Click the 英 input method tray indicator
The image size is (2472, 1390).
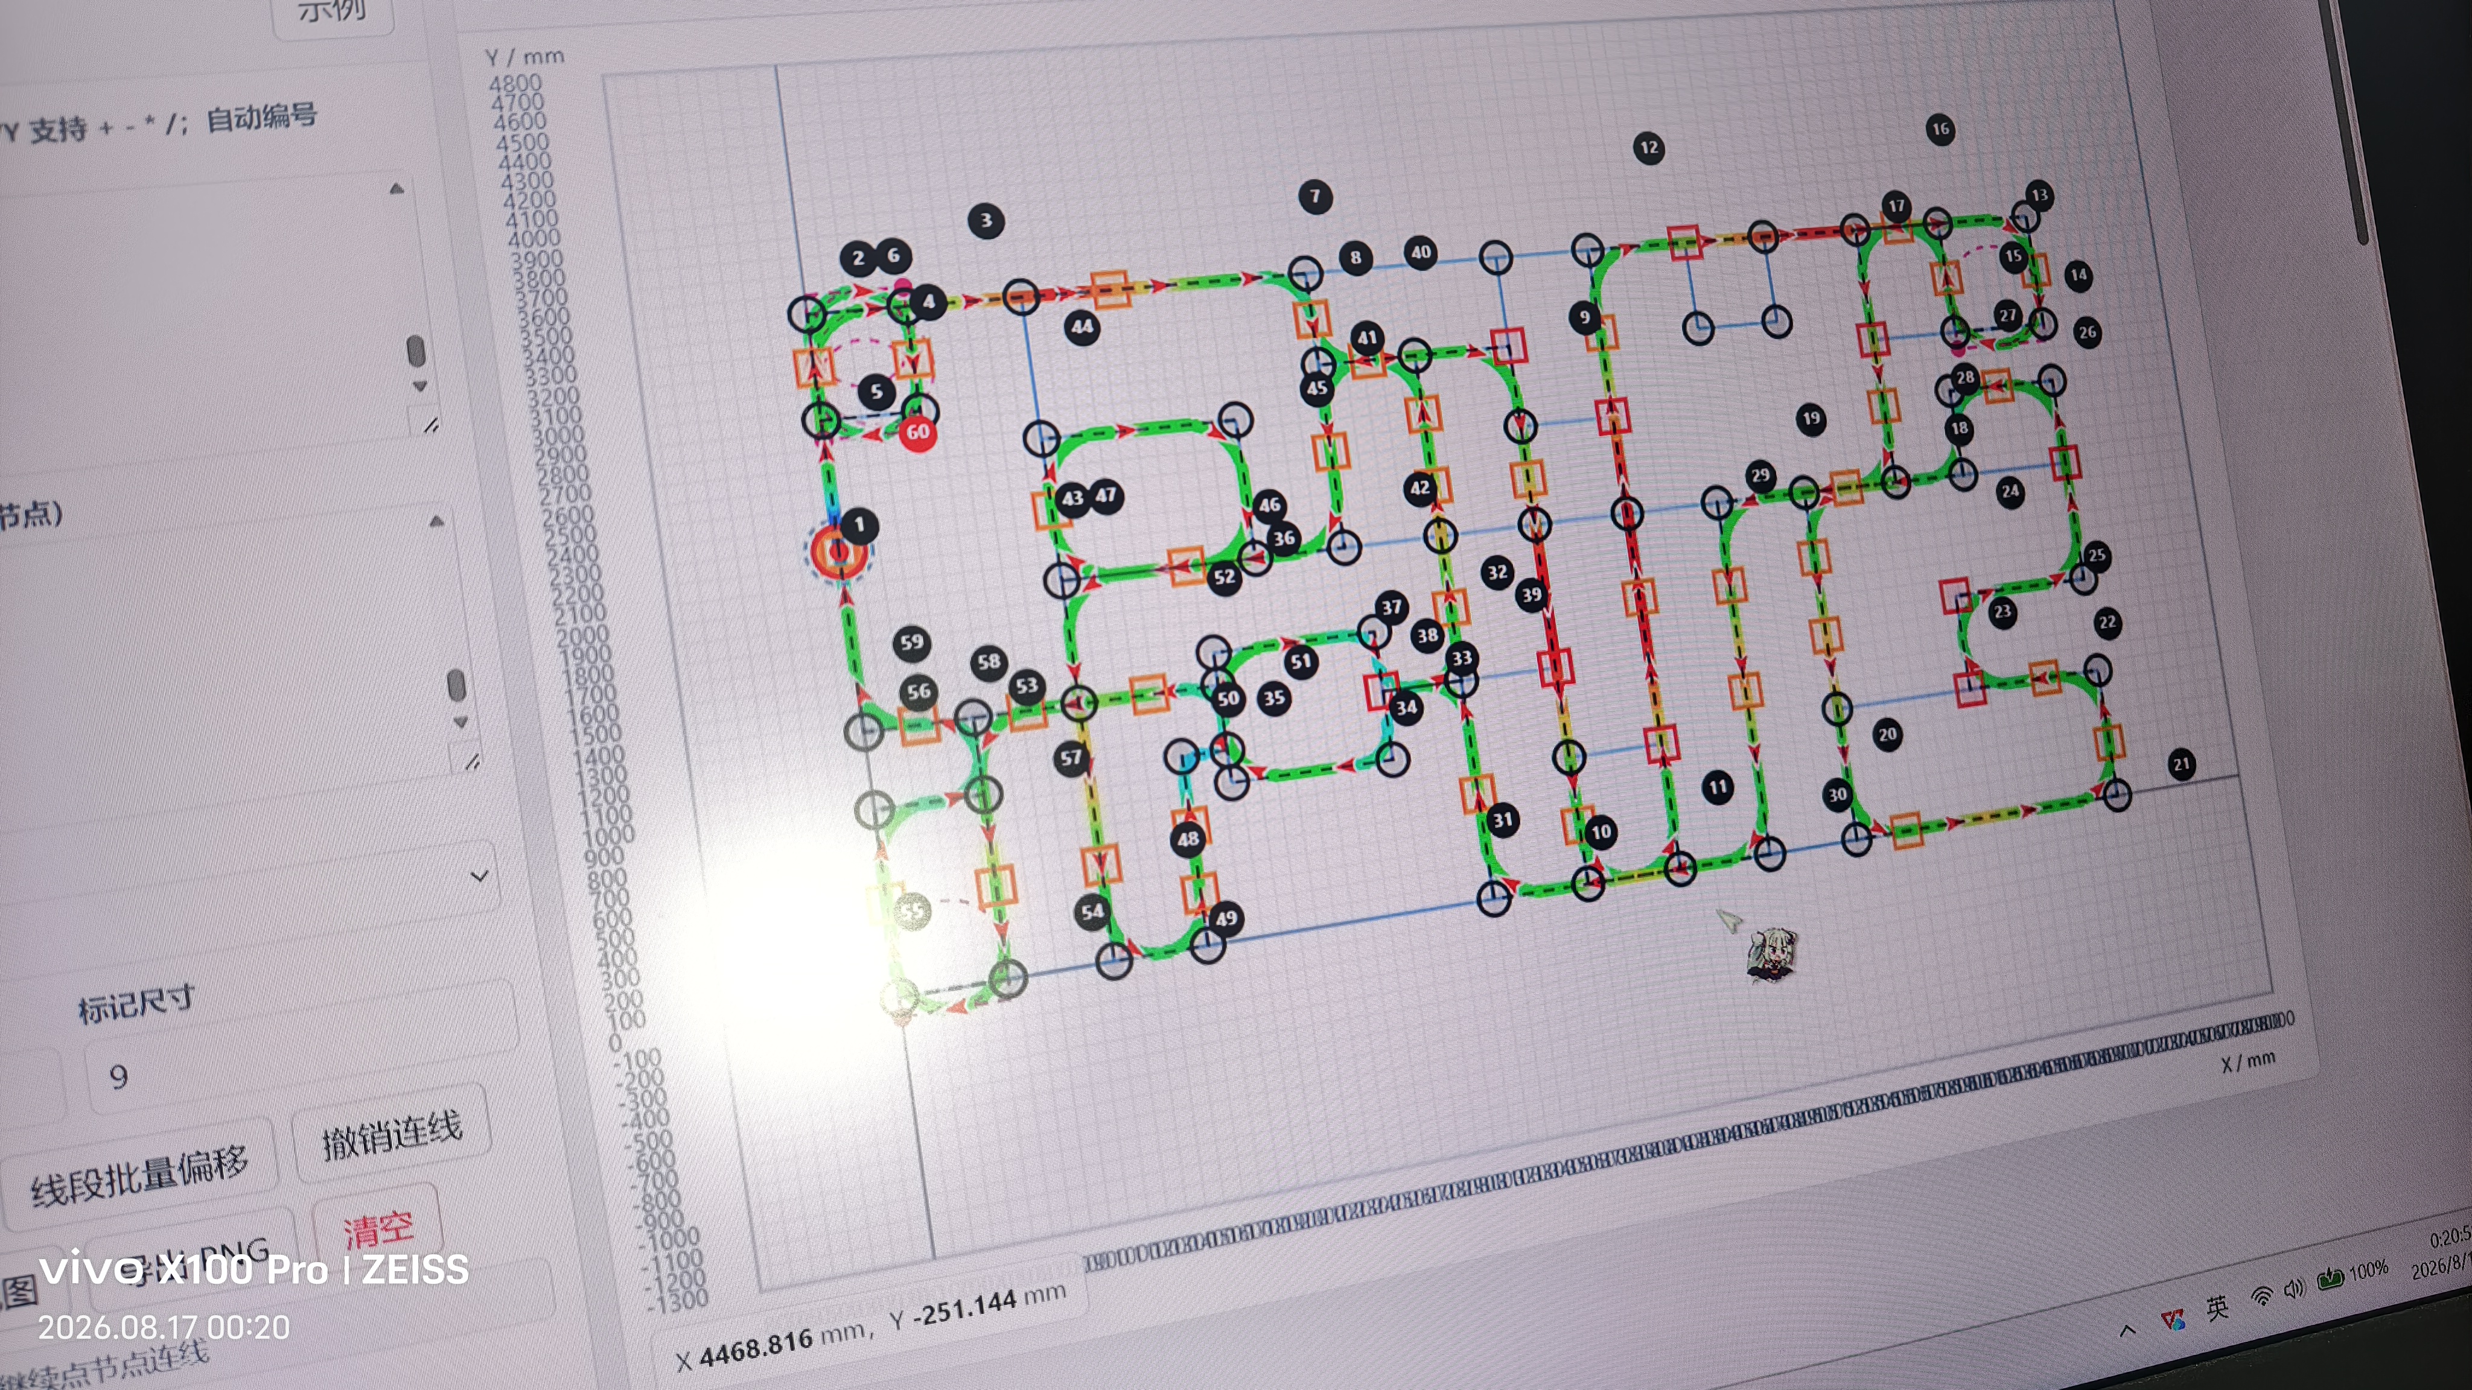2217,1309
